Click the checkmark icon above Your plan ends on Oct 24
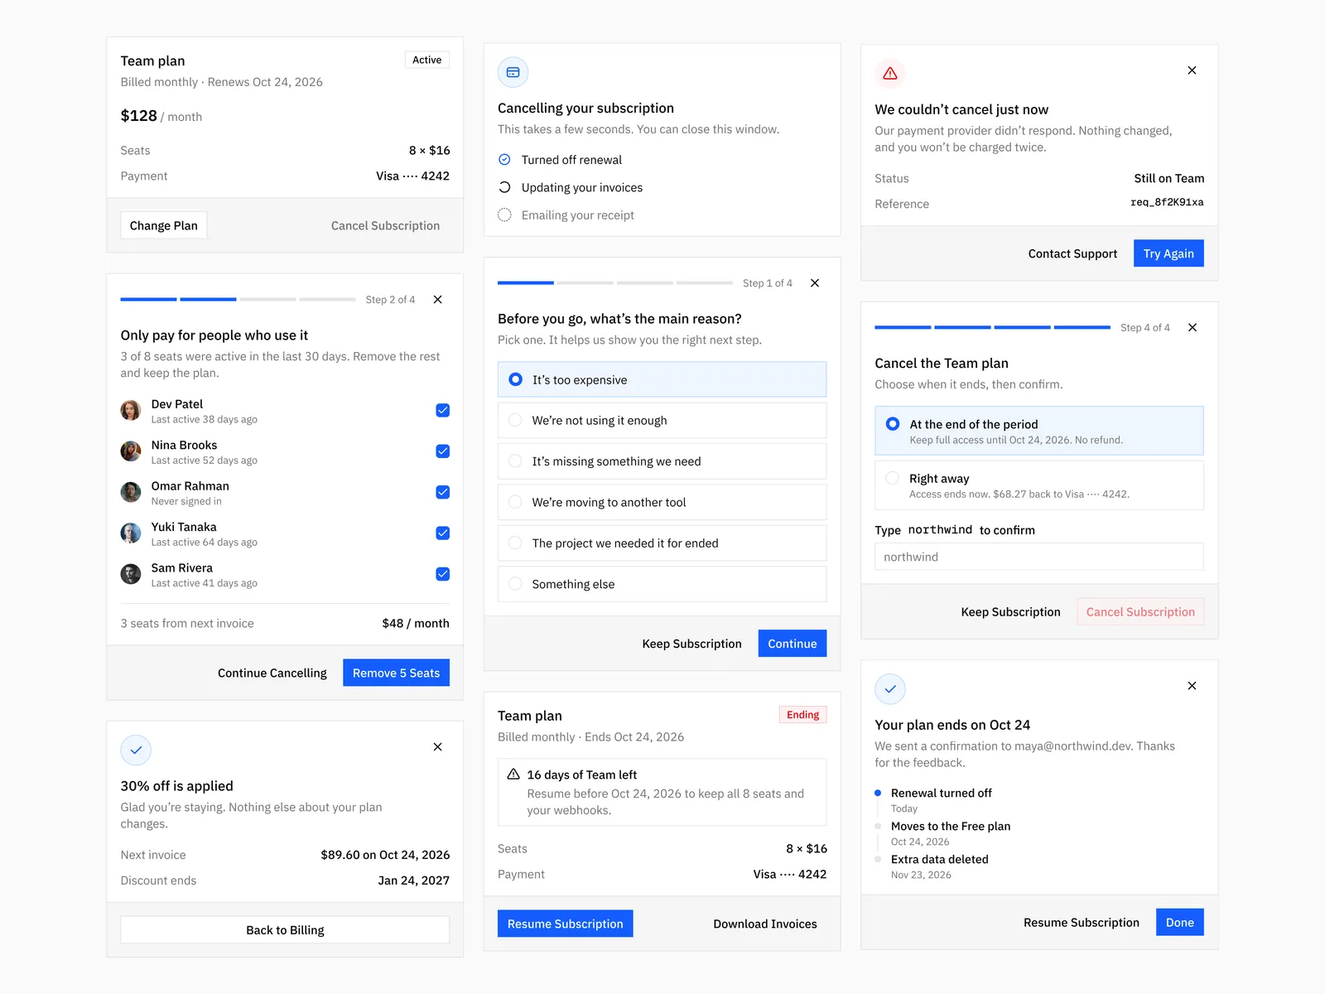This screenshot has width=1325, height=994. pos(890,689)
